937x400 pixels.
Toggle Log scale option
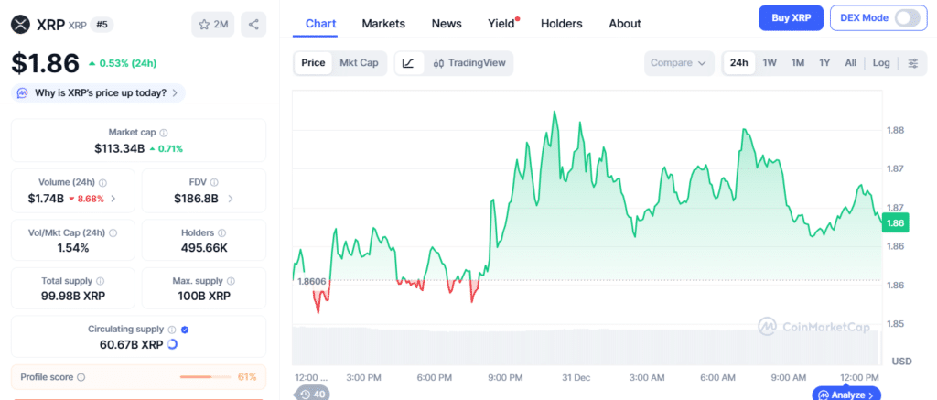coord(881,63)
